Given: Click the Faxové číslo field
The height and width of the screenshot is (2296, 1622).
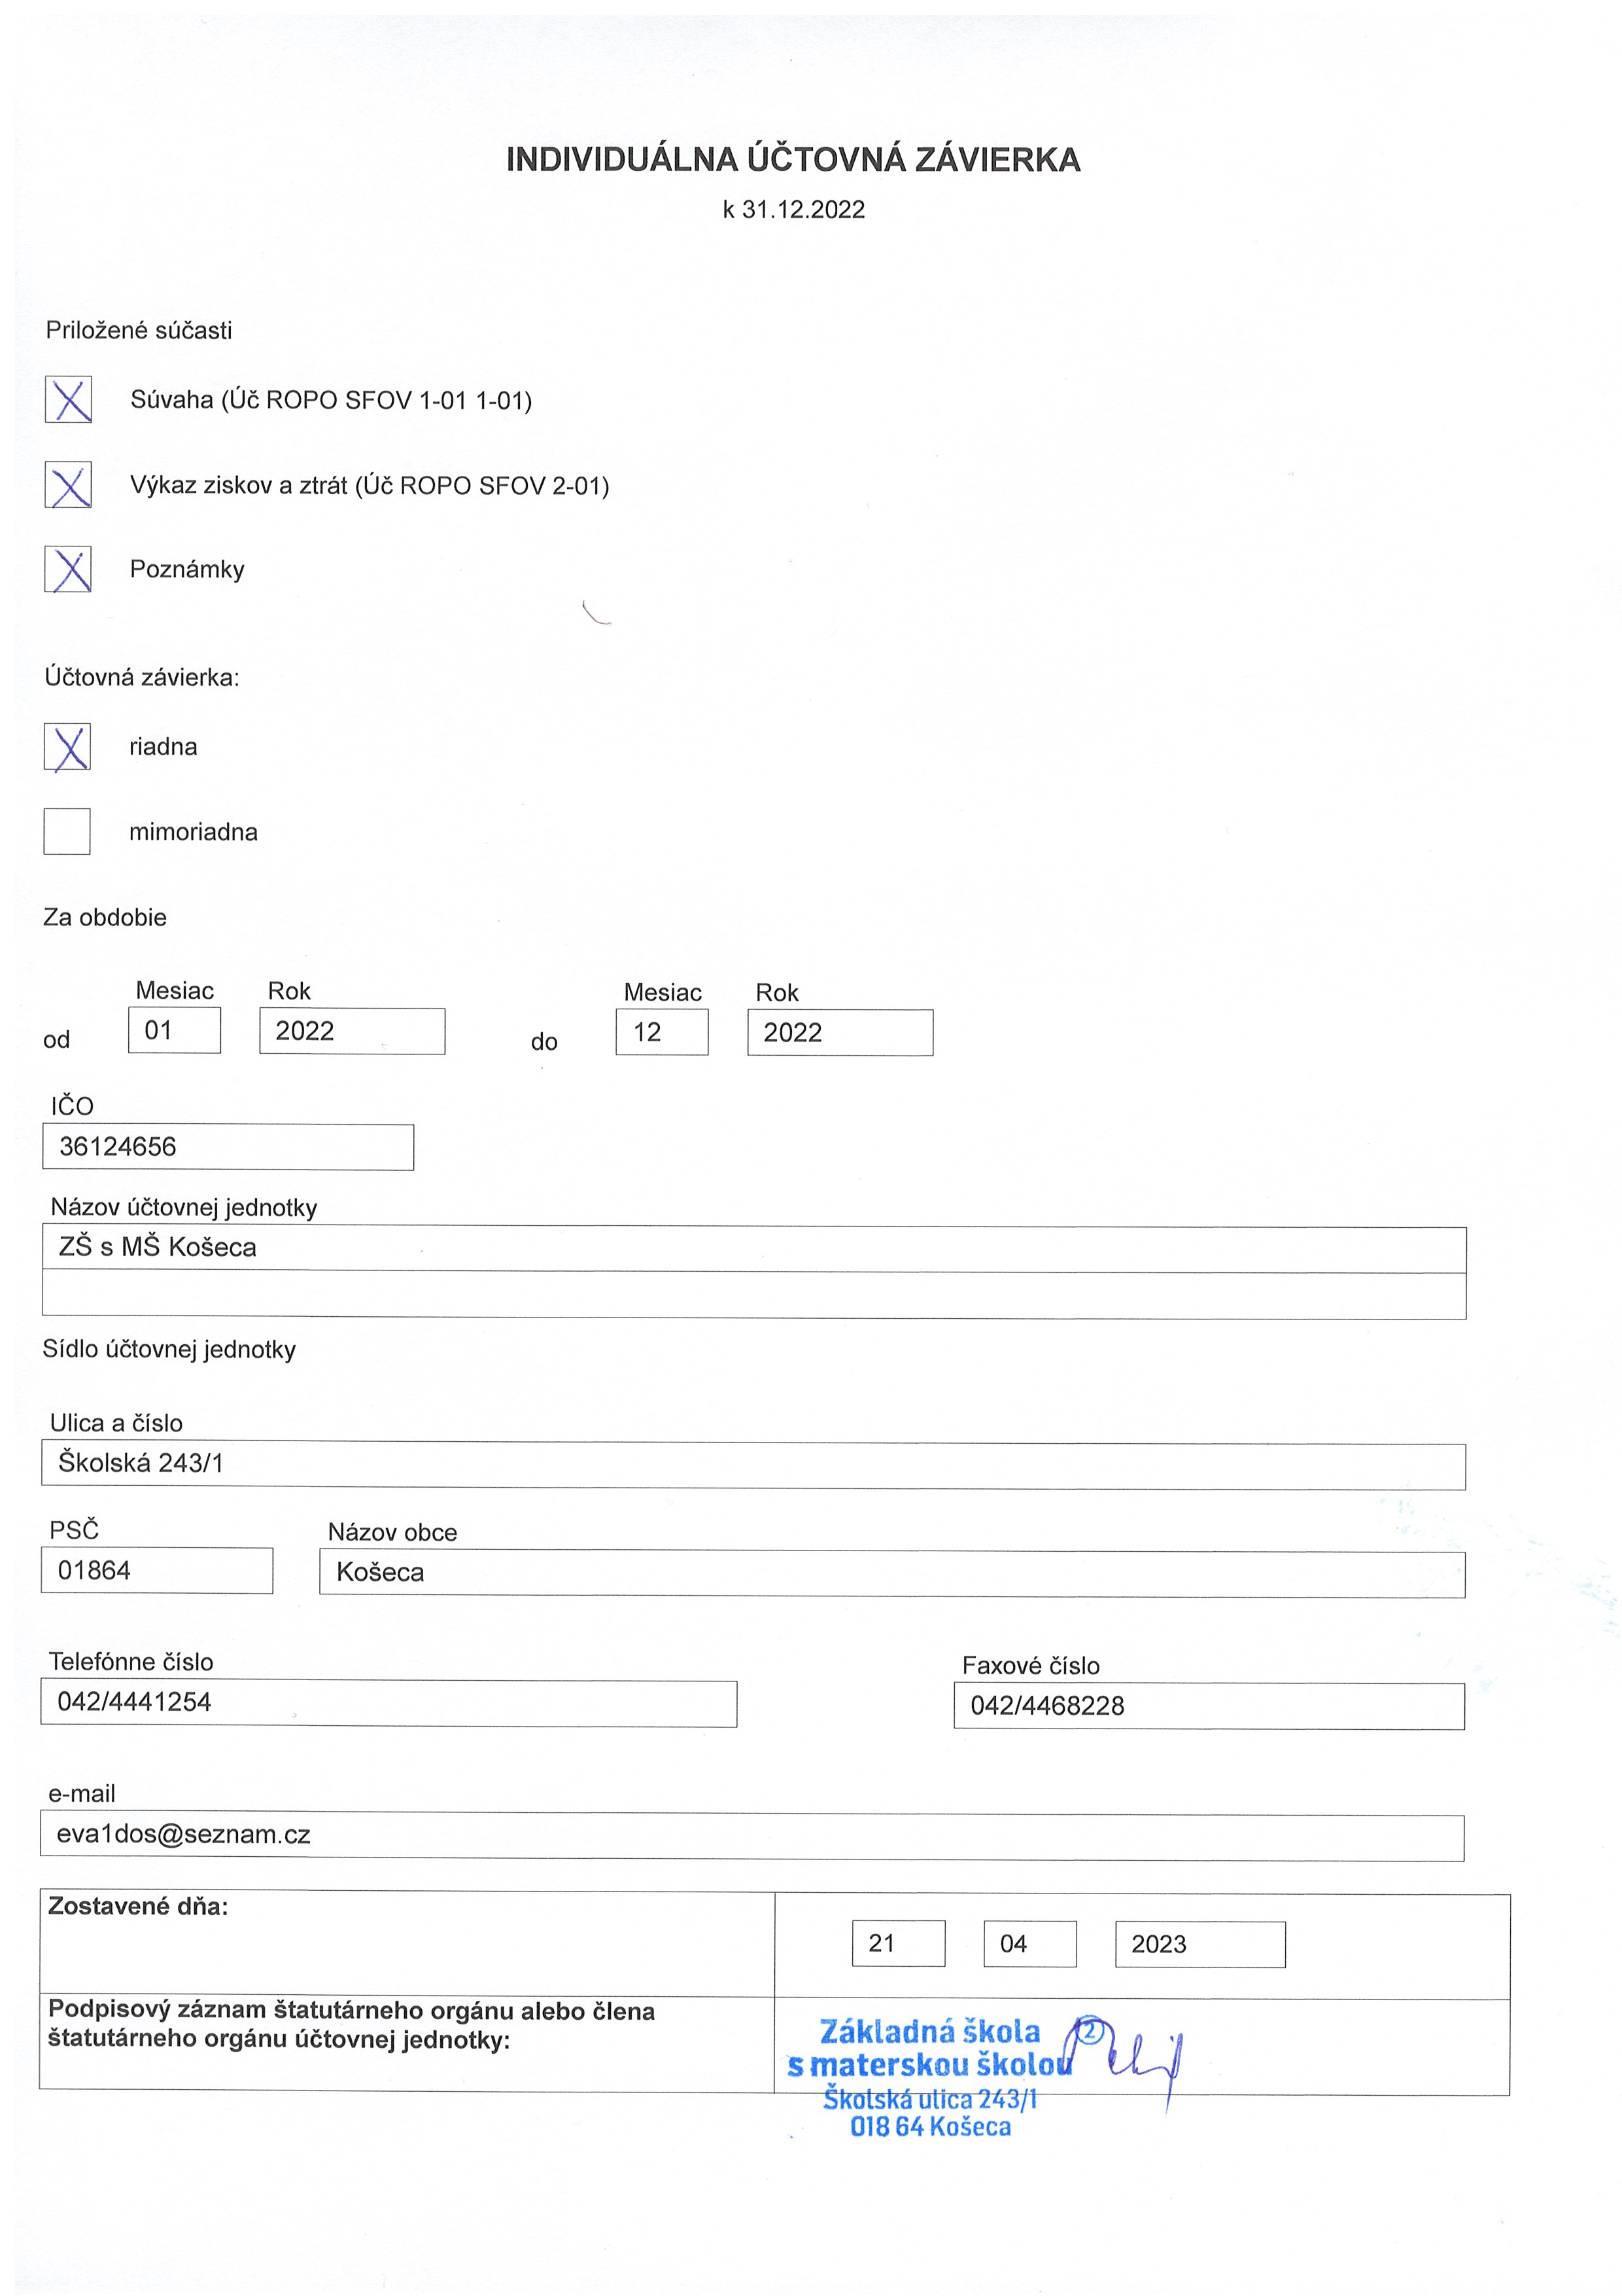Looking at the screenshot, I should click(1209, 1706).
